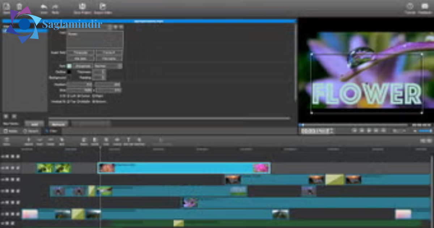Open the Feedback icon at top right

click(x=425, y=6)
